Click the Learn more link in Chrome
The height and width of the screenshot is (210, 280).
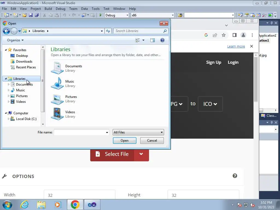pos(236,46)
